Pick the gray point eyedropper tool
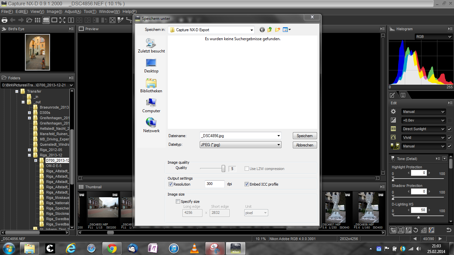The width and height of the screenshot is (454, 255). pyautogui.click(x=121, y=20)
